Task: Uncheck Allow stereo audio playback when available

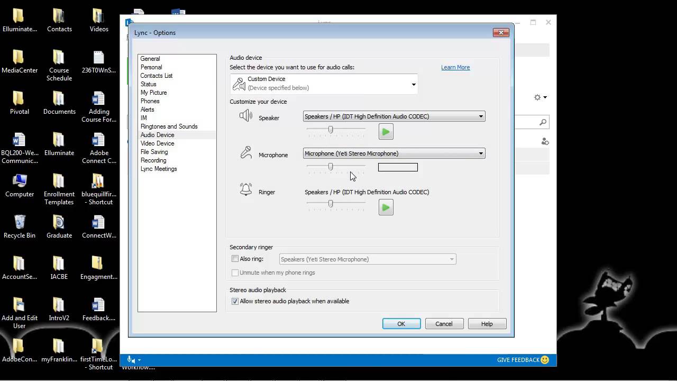Action: click(235, 301)
